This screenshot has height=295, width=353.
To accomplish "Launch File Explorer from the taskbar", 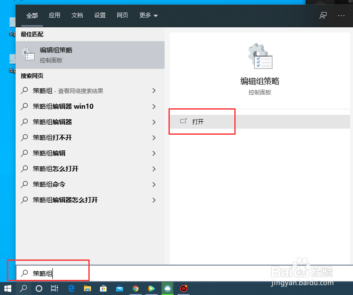I will pos(87,289).
